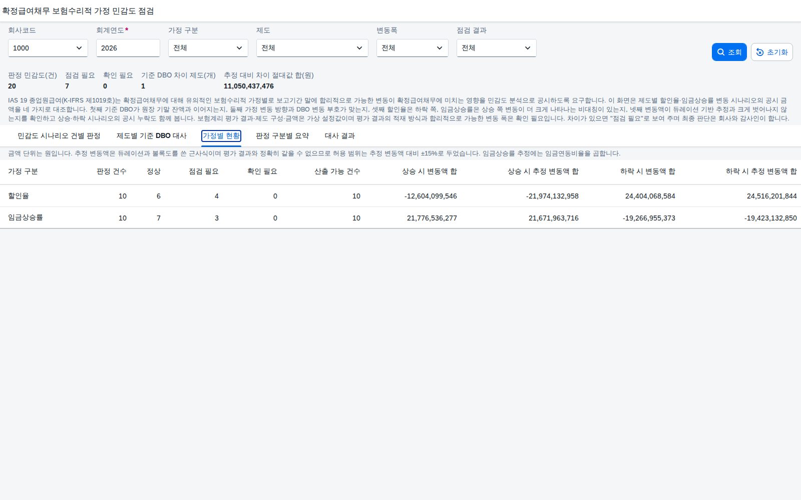Image resolution: width=801 pixels, height=500 pixels.
Task: Click the 하락 시 추정 변동액 합 header
Action: tap(761, 171)
